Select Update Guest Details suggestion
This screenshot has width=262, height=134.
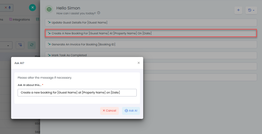[x=151, y=22]
